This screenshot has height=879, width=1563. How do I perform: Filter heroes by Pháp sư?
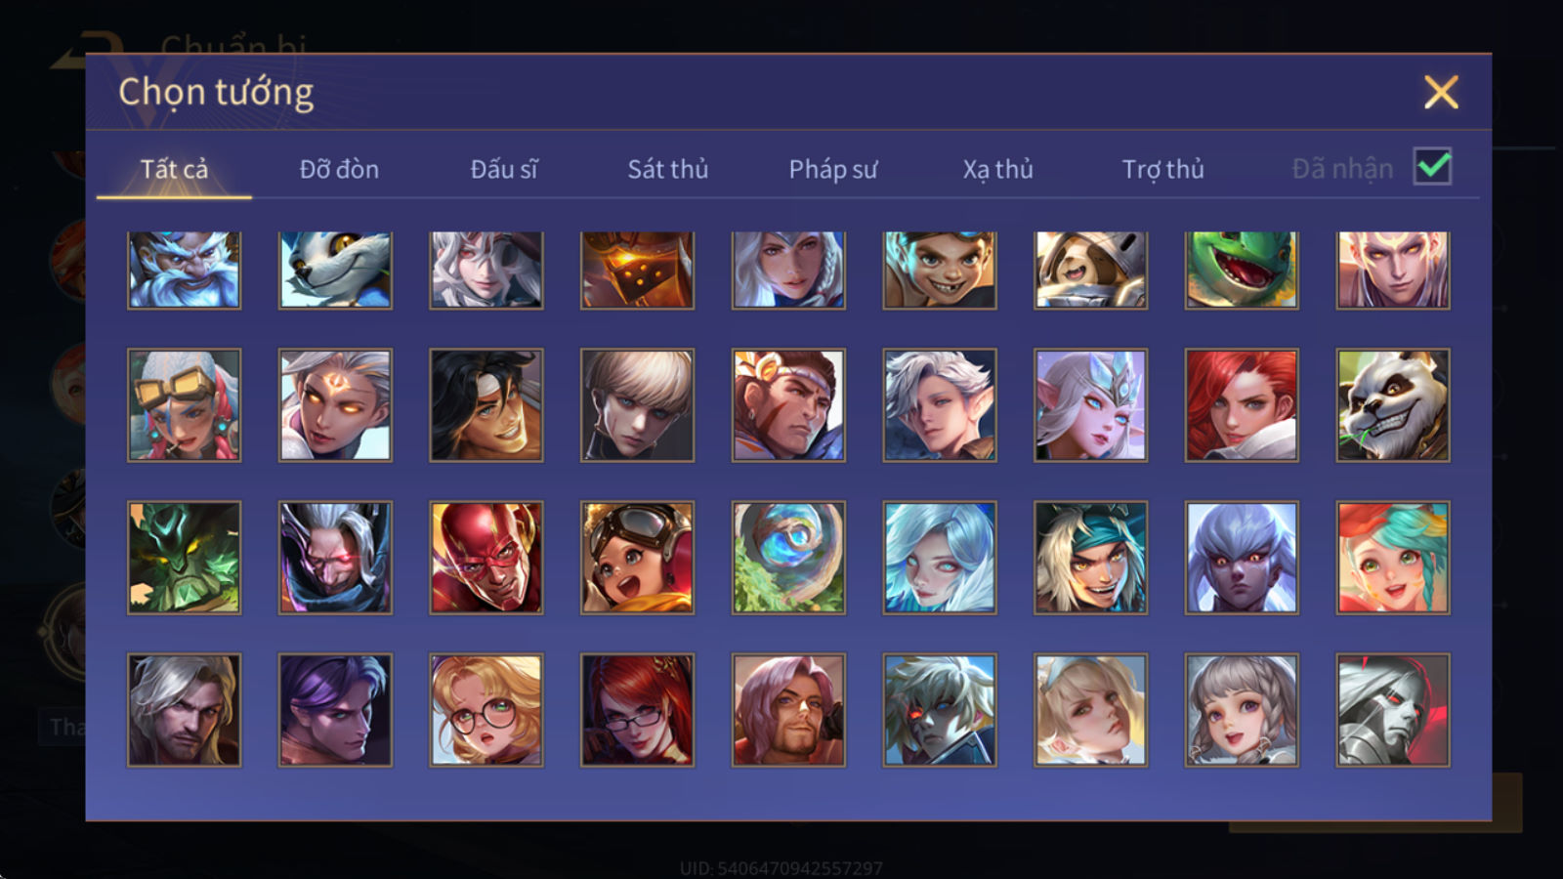[x=833, y=169]
